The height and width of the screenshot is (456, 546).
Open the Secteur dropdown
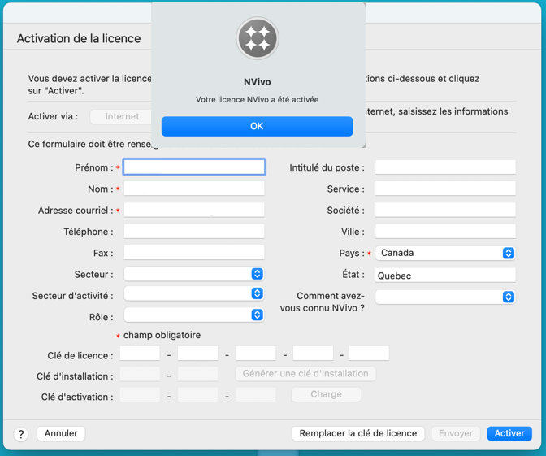pos(194,274)
